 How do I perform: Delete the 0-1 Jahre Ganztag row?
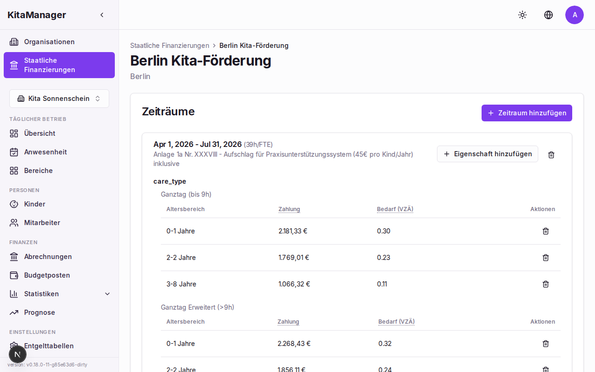(x=546, y=231)
